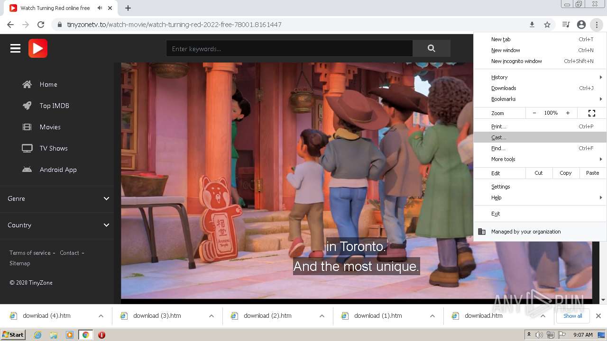Click Managed by your organization
Screen dimensions: 607x341
click(x=540, y=232)
